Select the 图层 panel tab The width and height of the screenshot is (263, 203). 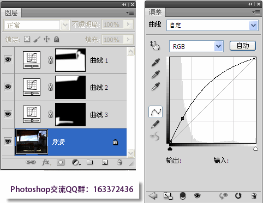(11, 13)
